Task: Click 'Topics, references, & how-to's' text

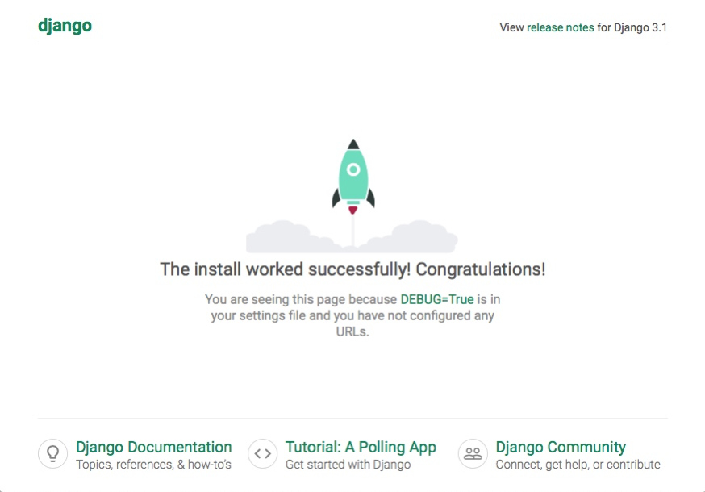Action: pos(154,465)
